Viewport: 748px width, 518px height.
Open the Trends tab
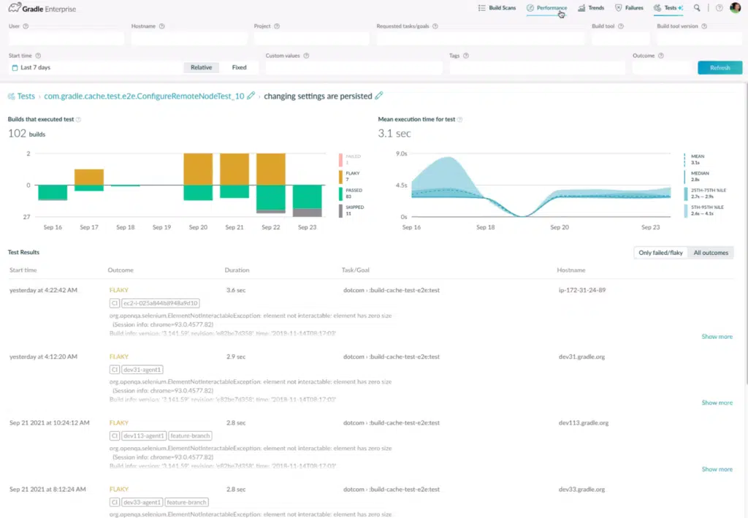[x=591, y=8]
